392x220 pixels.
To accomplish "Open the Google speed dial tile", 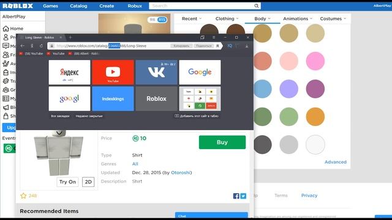I will (x=200, y=72).
